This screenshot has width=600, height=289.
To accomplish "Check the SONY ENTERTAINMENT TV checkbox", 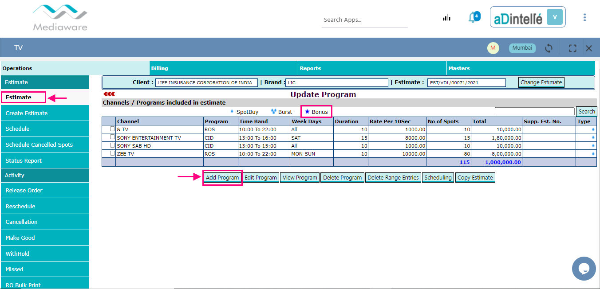I will [x=112, y=137].
